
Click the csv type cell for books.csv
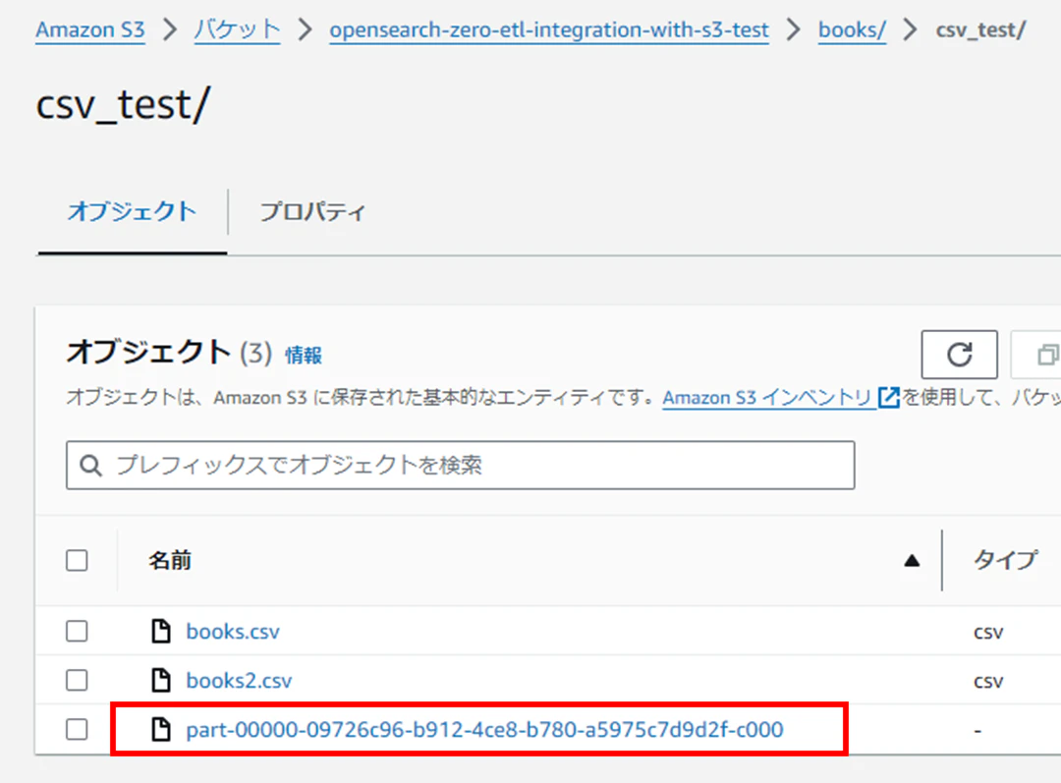(x=988, y=633)
